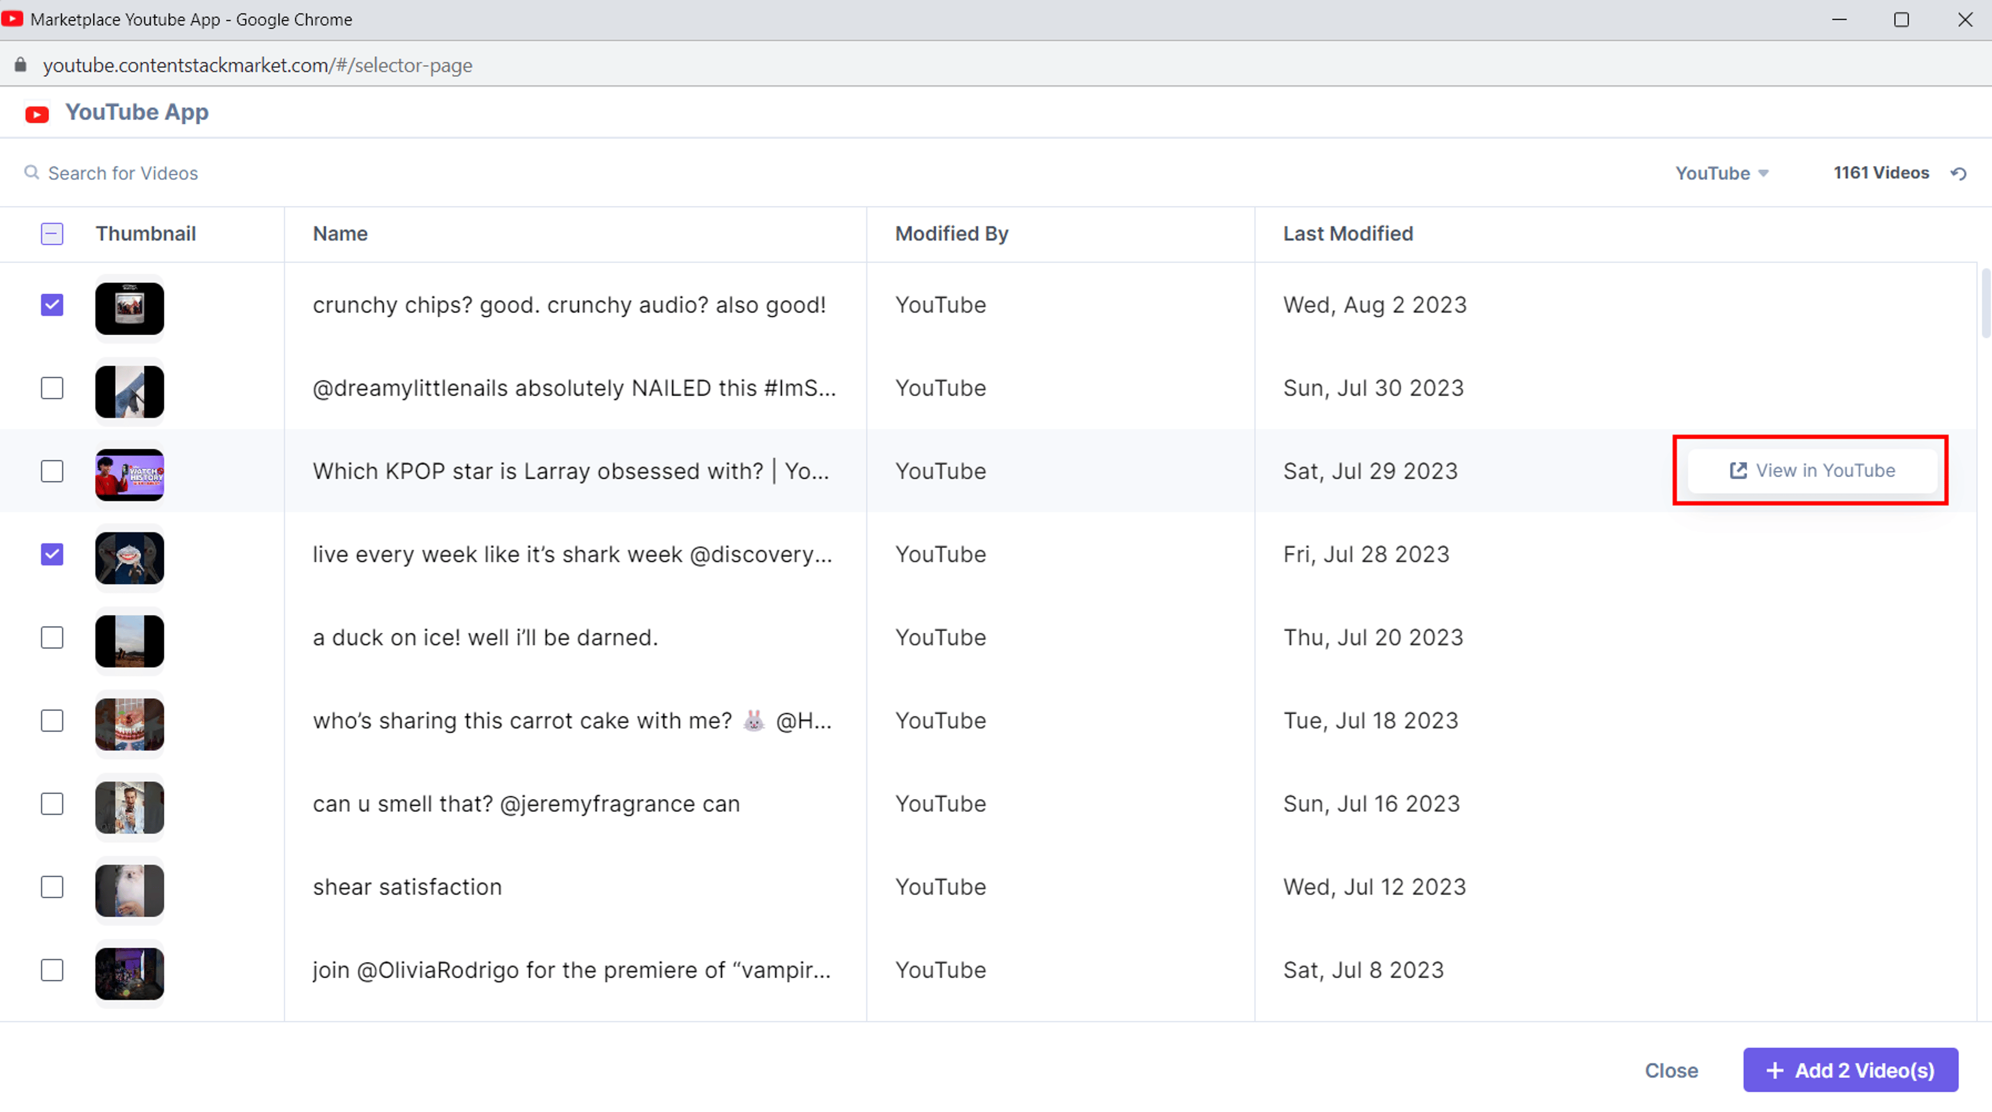1992x1112 pixels.
Task: Click the carrot cake video thumbnail
Action: 129,725
